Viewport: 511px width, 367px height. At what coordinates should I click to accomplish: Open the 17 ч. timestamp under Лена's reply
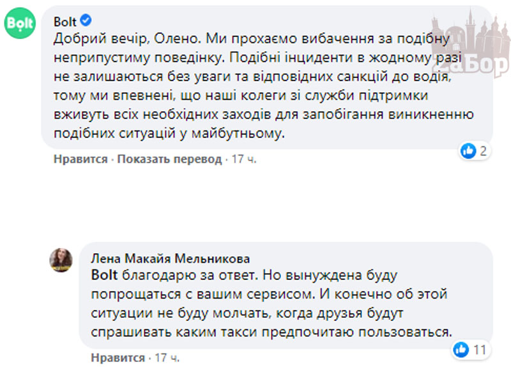167,356
